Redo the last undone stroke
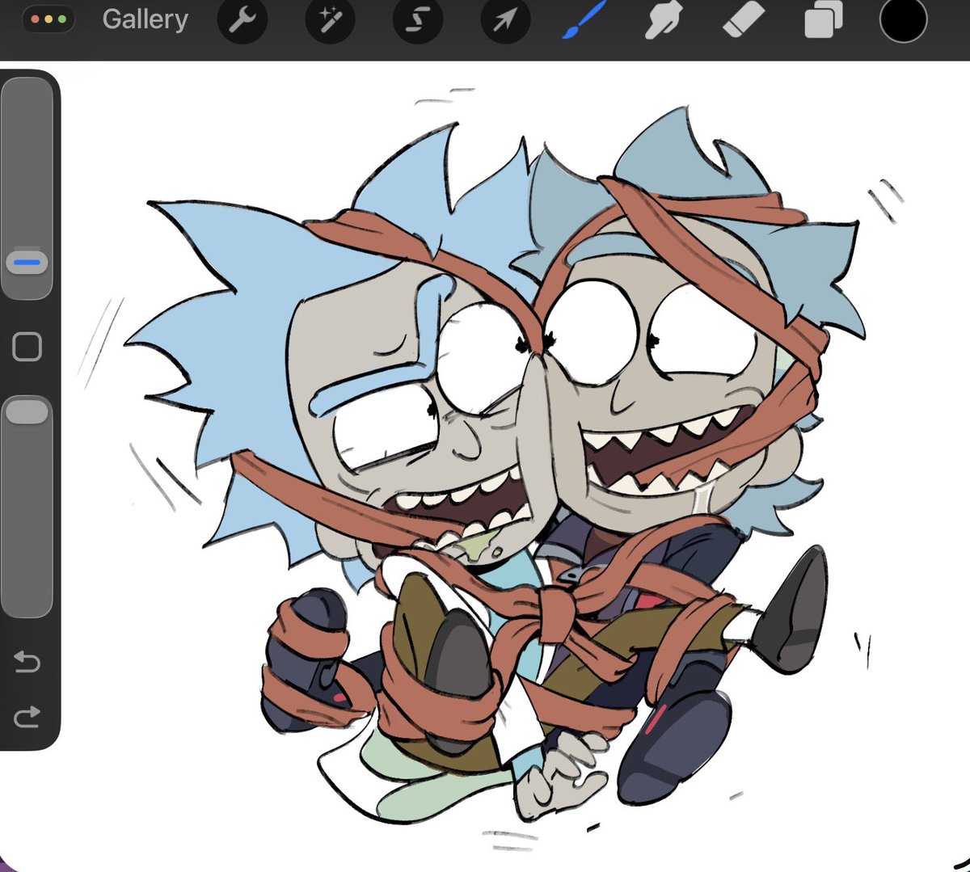The image size is (970, 872). pyautogui.click(x=27, y=716)
